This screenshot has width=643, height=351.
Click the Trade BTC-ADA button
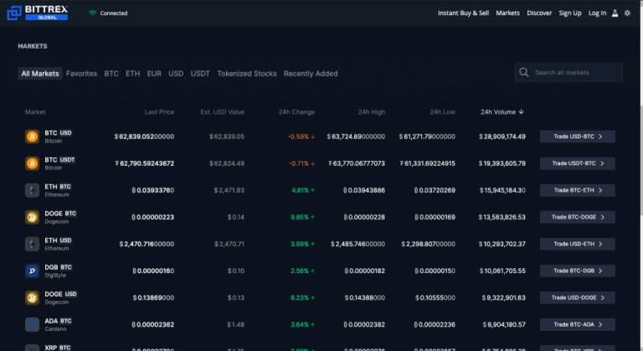tap(578, 325)
